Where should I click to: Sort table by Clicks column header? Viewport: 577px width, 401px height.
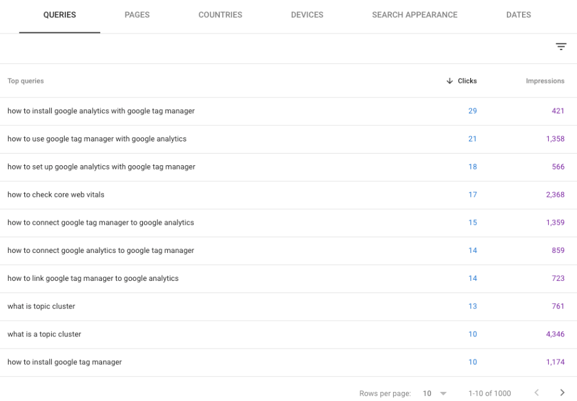pyautogui.click(x=467, y=81)
